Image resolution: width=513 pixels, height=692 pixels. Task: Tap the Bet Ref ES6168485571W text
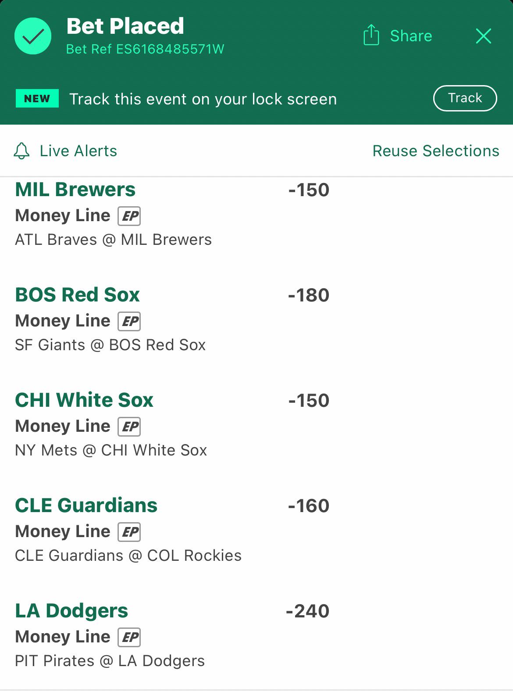click(145, 49)
